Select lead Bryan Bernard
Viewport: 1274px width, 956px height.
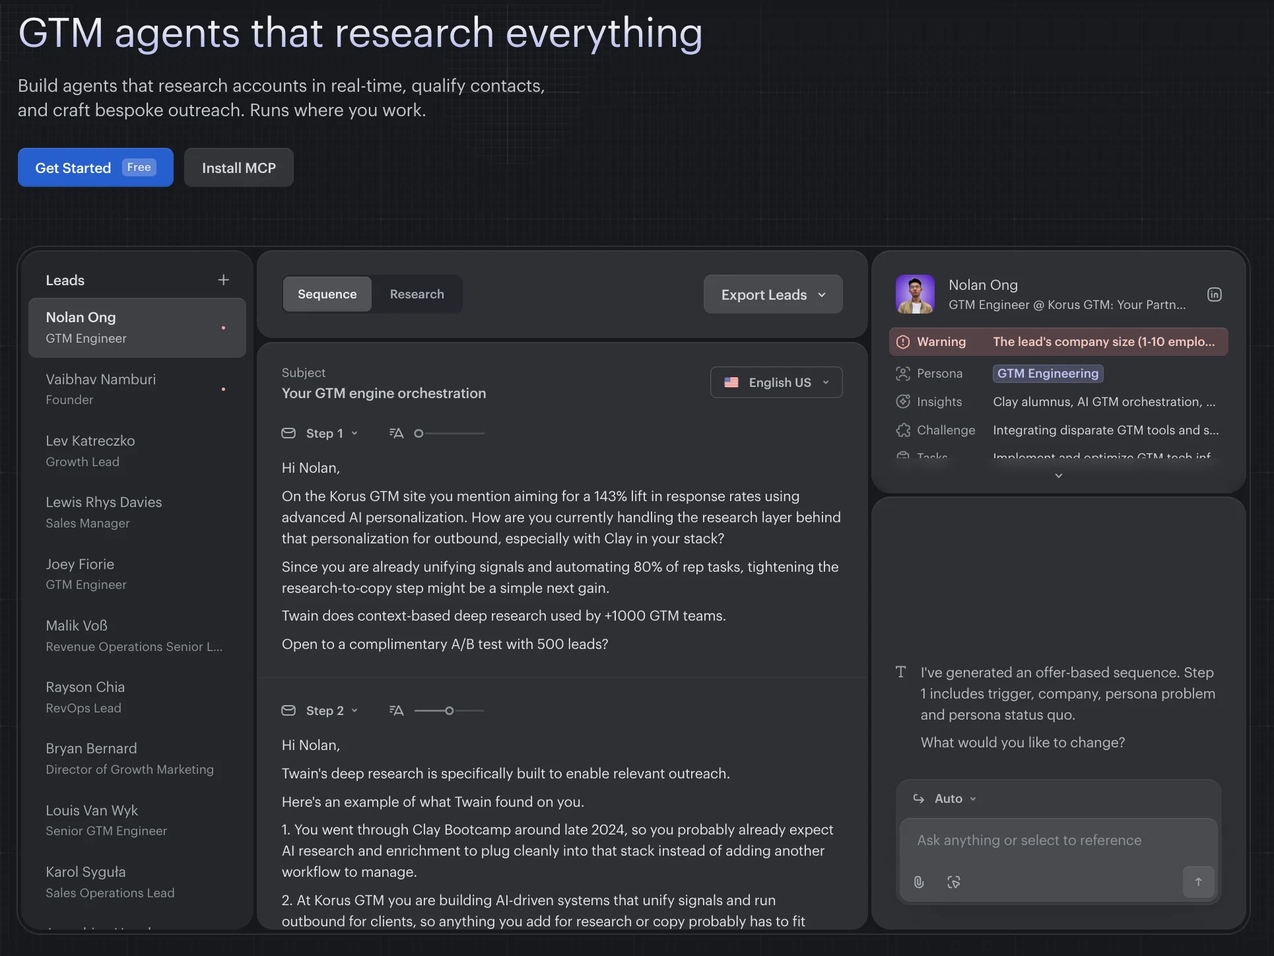(x=137, y=759)
